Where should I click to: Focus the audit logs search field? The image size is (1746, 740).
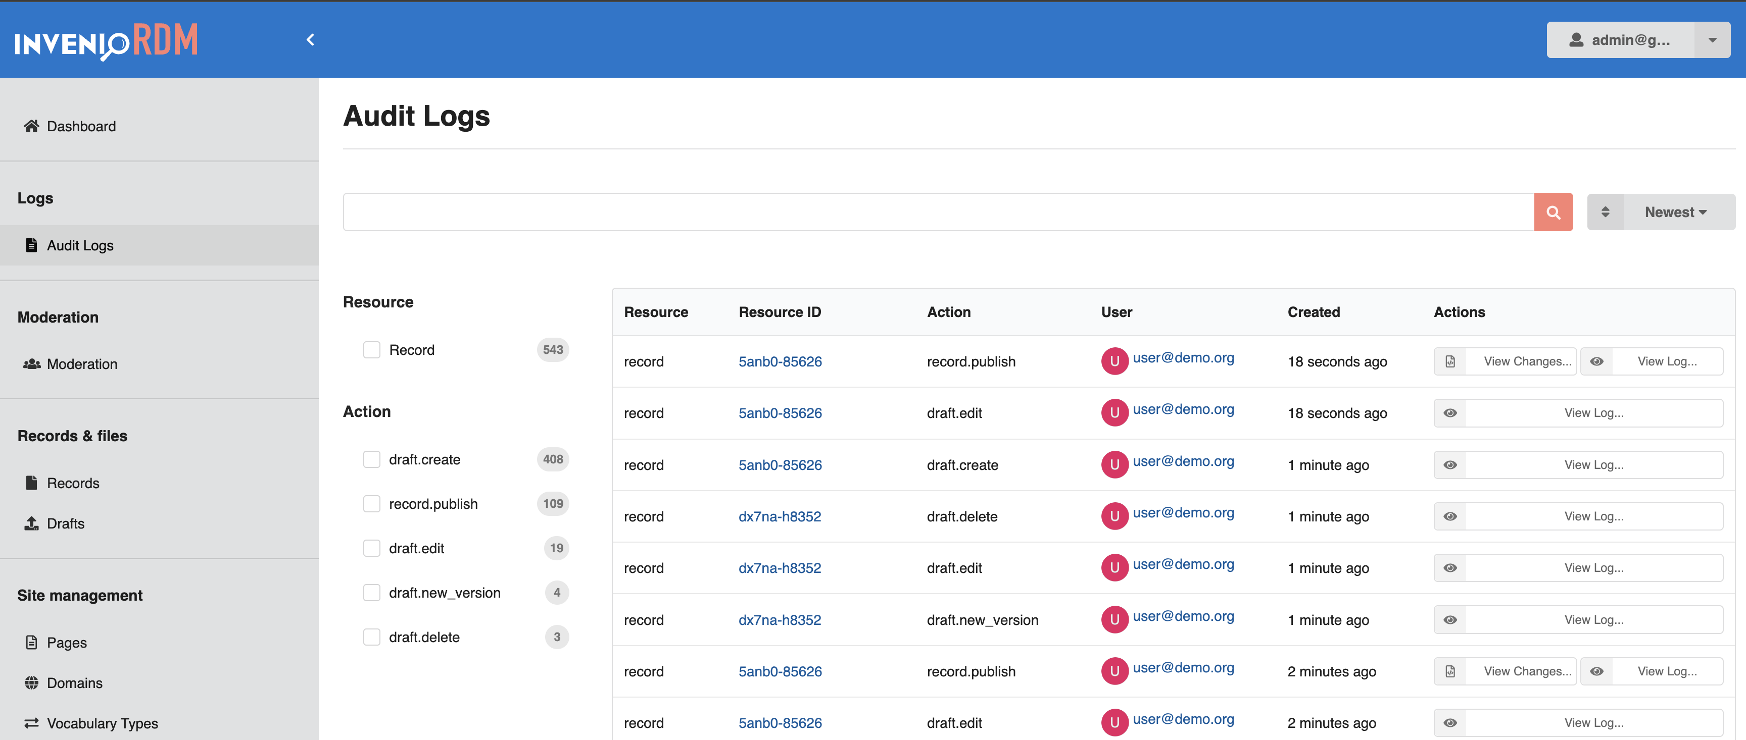coord(937,213)
